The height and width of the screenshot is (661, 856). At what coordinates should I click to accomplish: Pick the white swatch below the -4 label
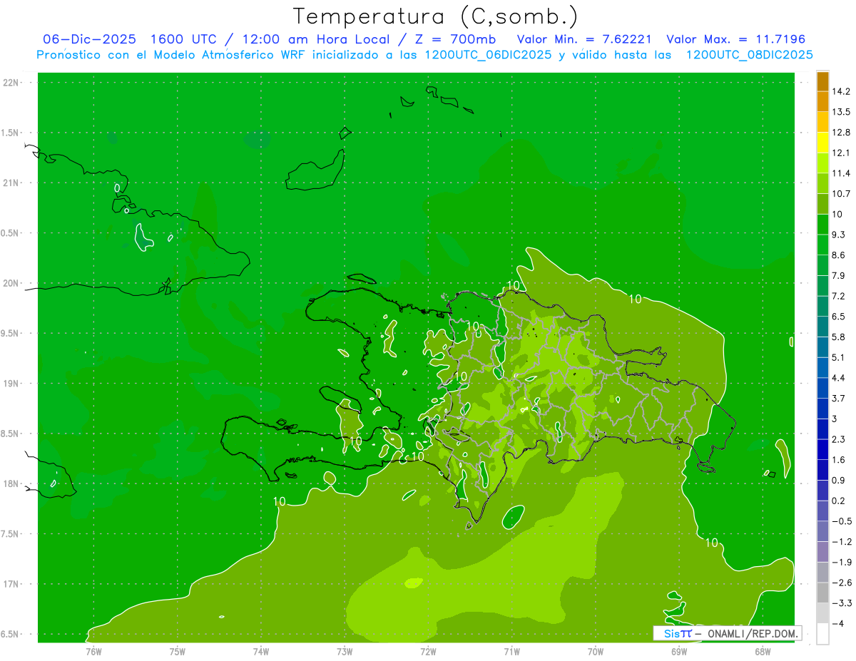(822, 634)
